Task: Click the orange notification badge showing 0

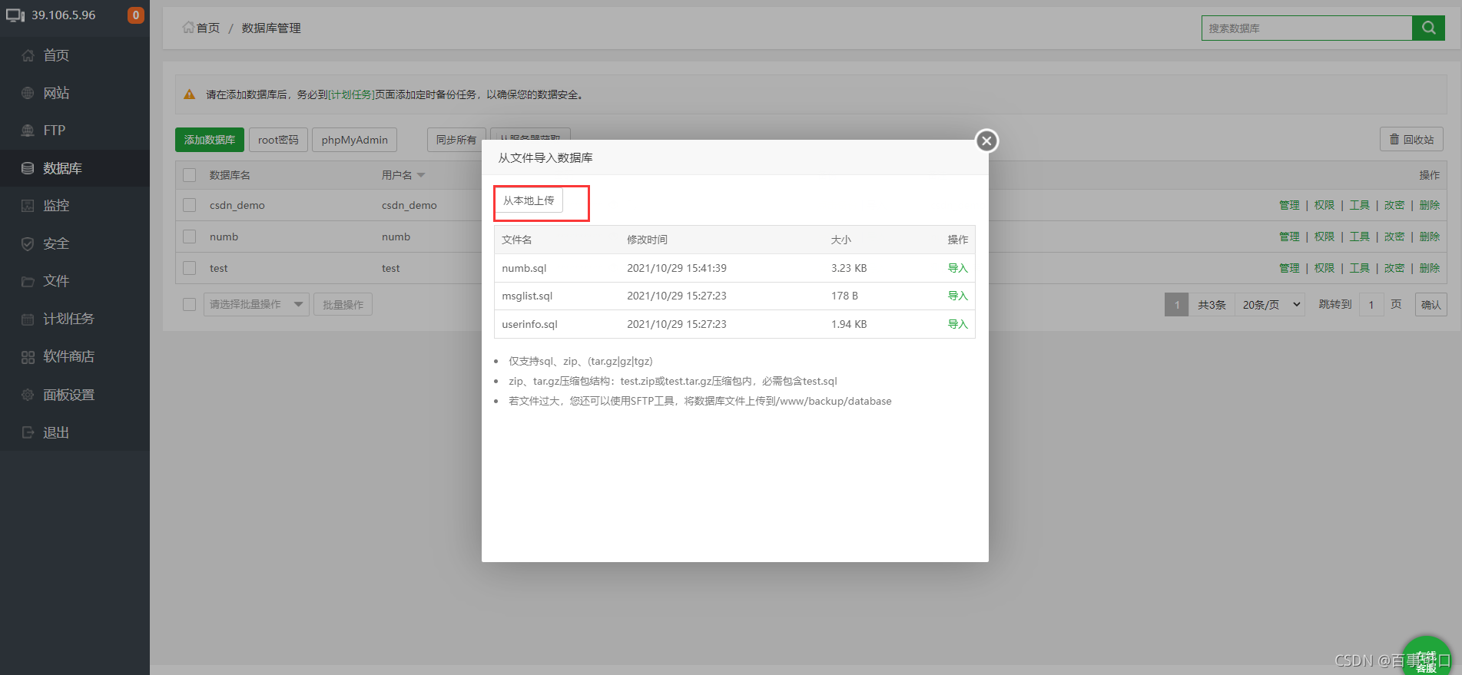Action: click(136, 15)
